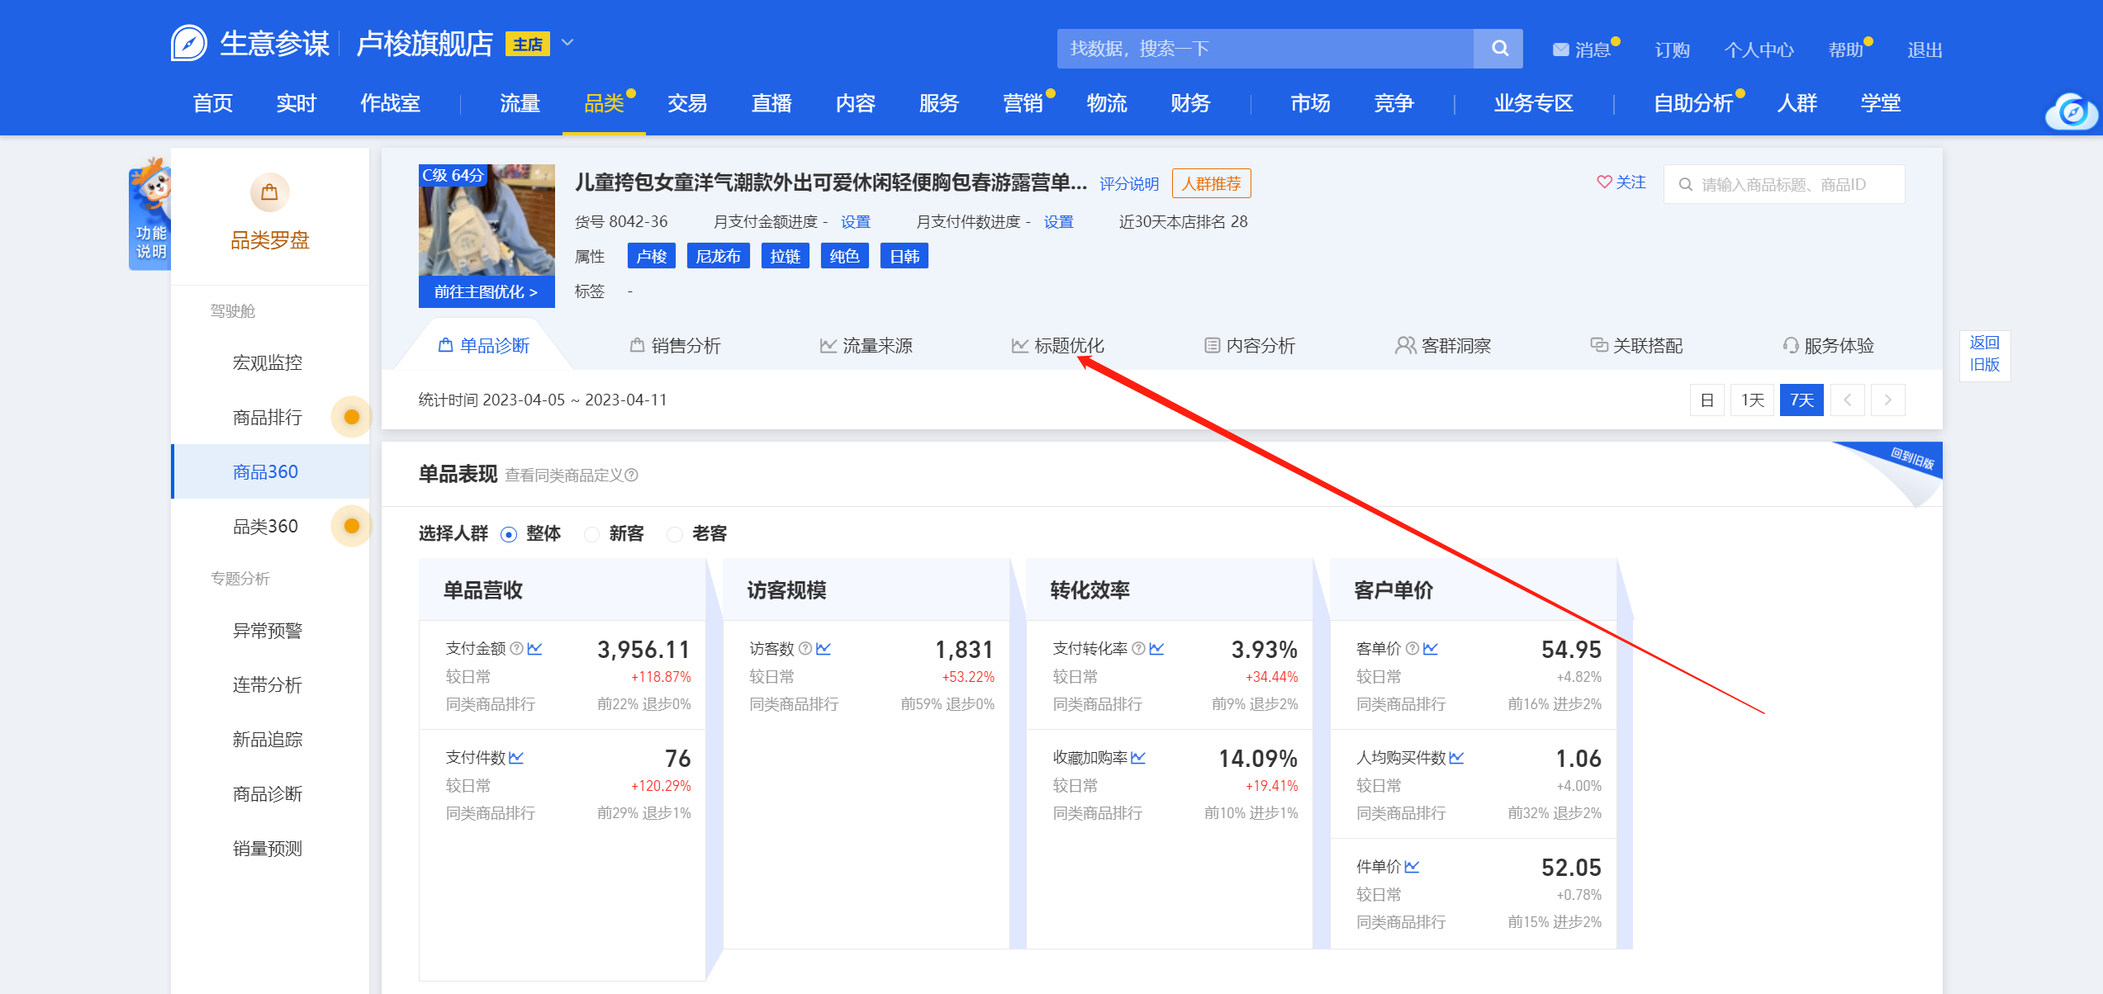Screen dimensions: 2103x994
Task: Click the 品类罗盘 bag icon
Action: 269,192
